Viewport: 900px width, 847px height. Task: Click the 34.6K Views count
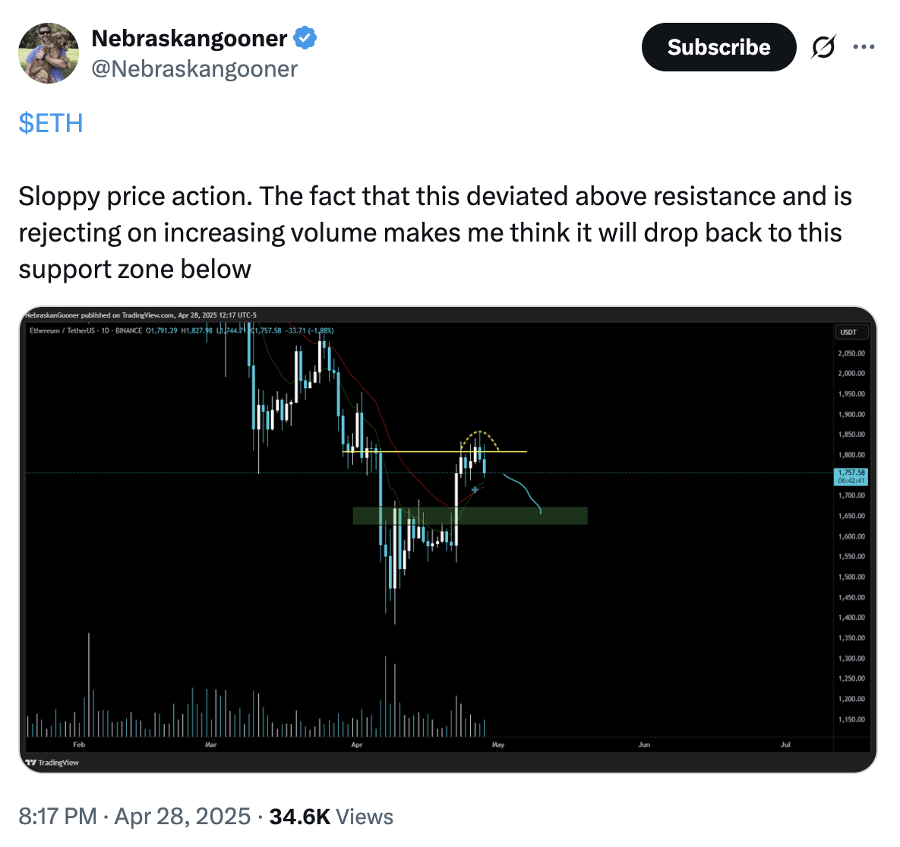pyautogui.click(x=331, y=817)
